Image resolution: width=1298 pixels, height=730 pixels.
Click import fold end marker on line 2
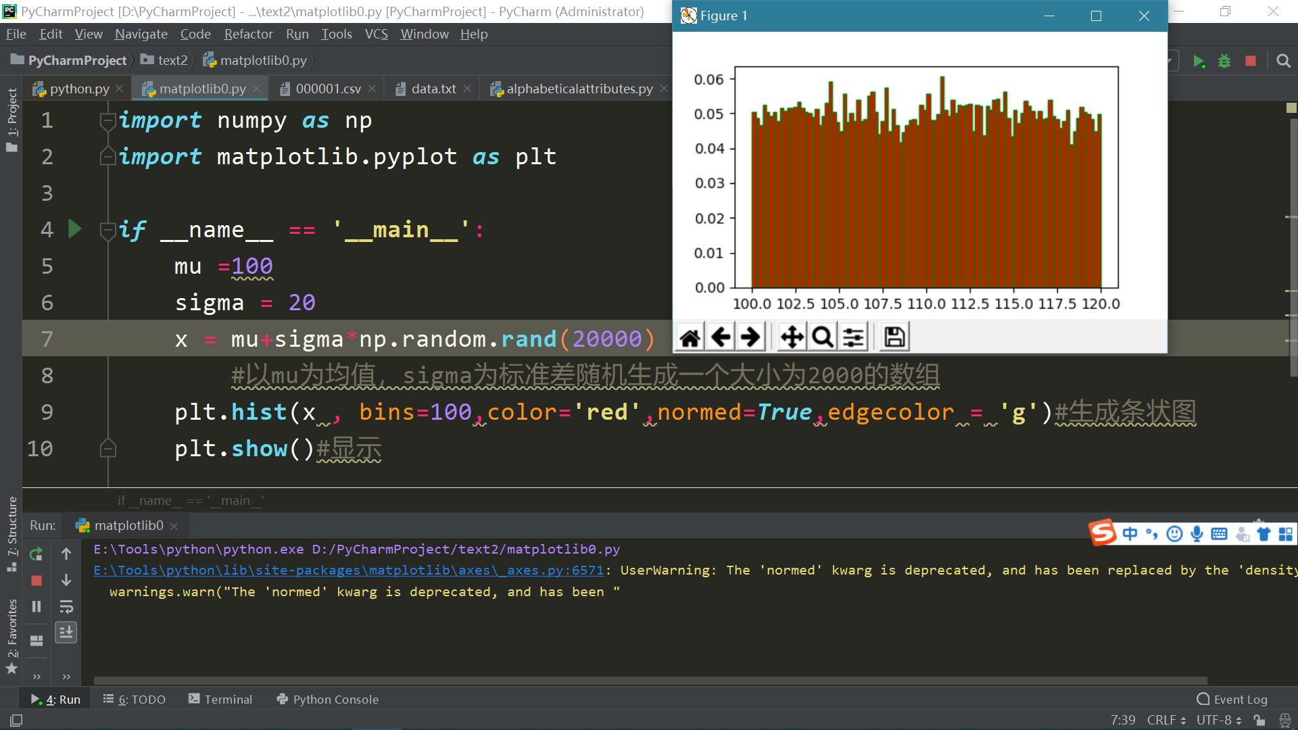(107, 156)
